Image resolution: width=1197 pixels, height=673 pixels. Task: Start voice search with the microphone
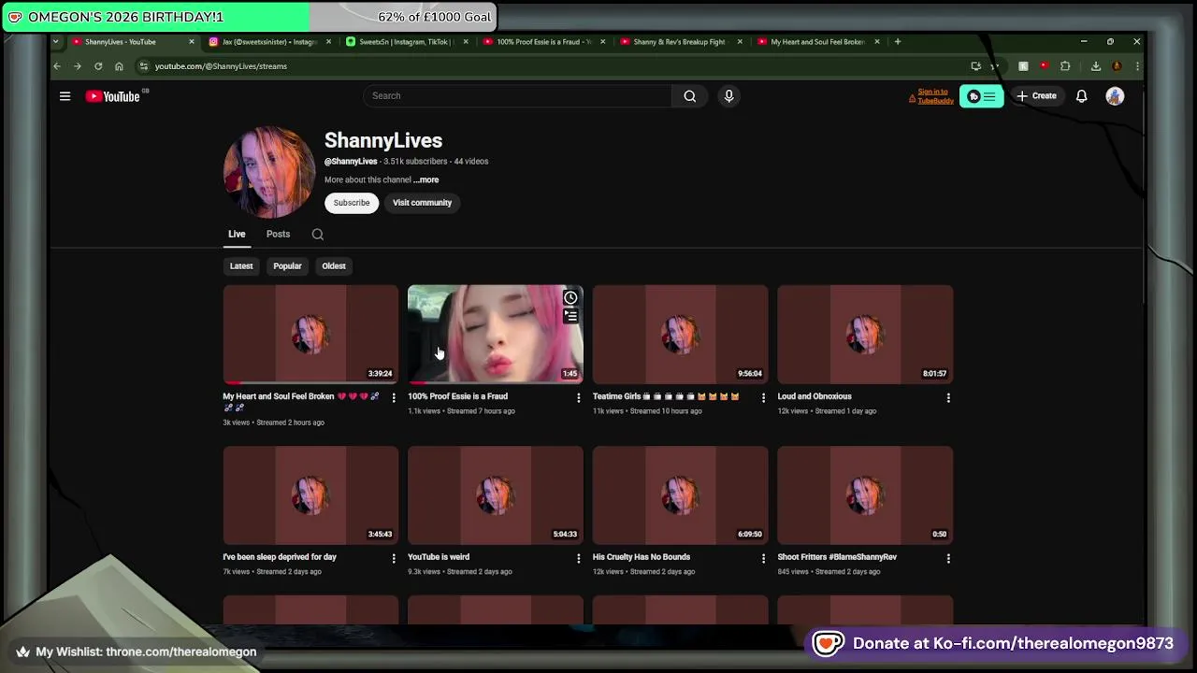point(728,96)
